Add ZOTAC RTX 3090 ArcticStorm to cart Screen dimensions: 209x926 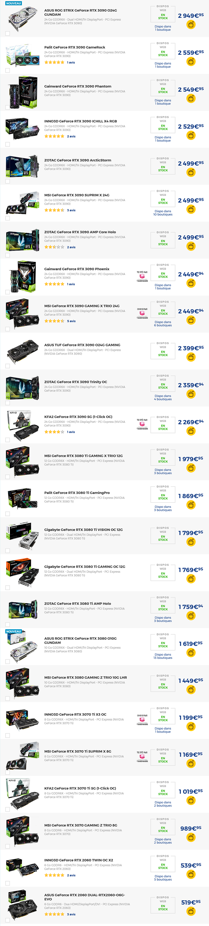(x=191, y=173)
